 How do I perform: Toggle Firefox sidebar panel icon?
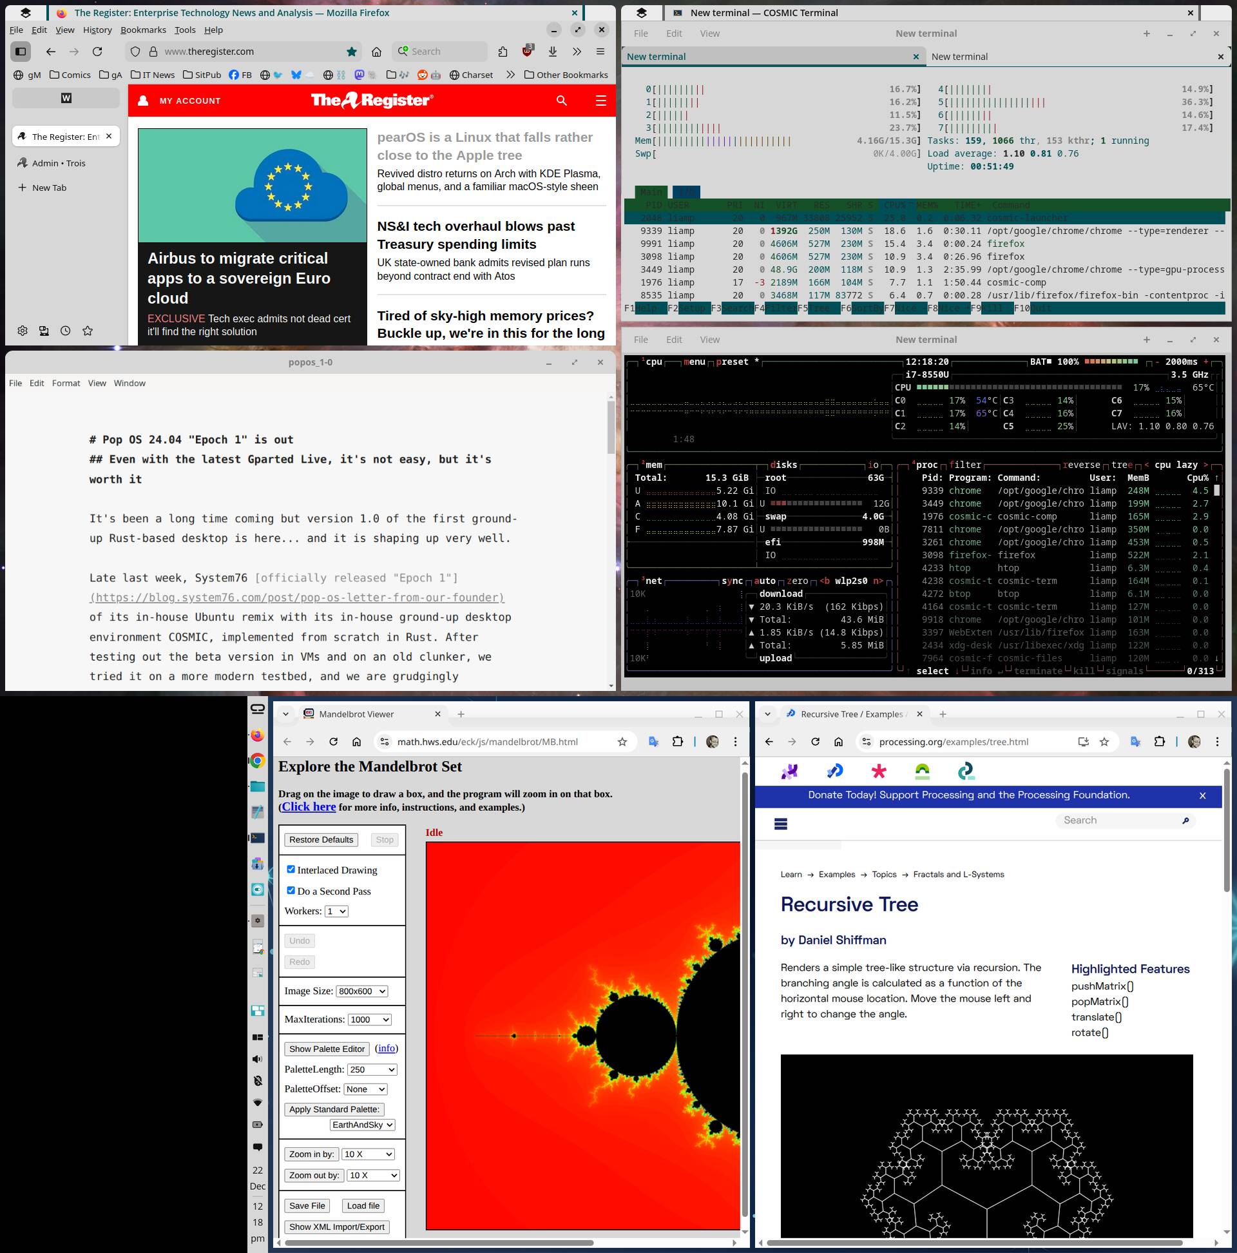pos(21,51)
